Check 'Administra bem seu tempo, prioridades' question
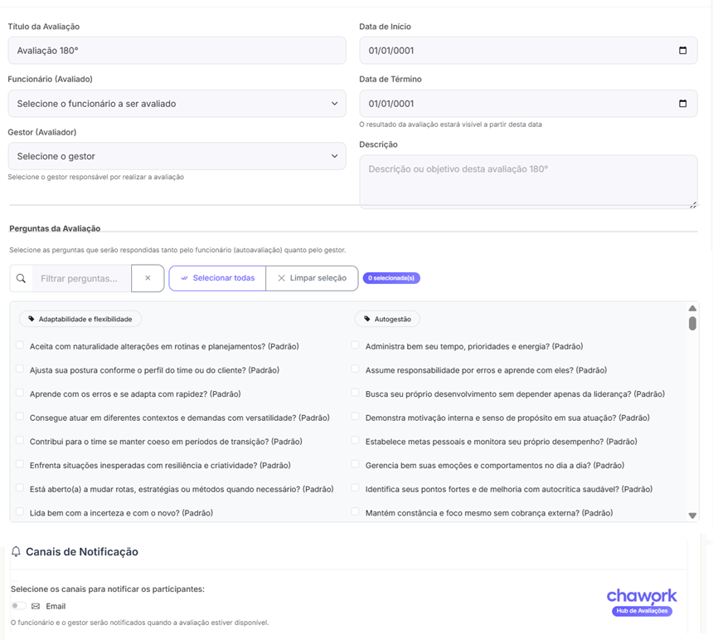Image resolution: width=713 pixels, height=640 pixels. pos(355,345)
